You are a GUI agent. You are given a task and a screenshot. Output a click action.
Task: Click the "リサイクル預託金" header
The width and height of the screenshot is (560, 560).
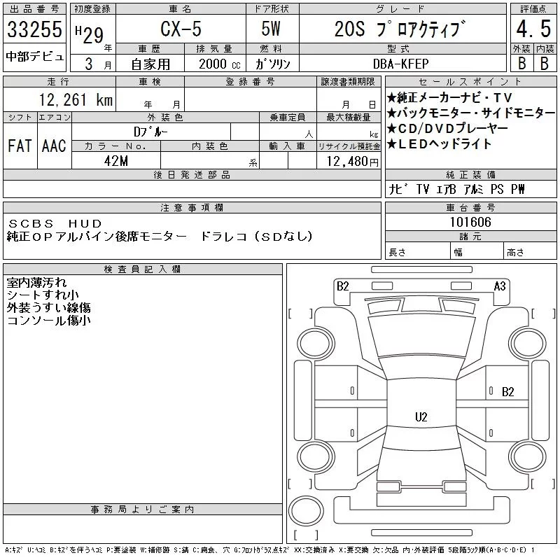click(349, 146)
